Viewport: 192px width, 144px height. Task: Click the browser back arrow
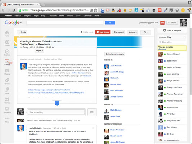(x=4, y=10)
